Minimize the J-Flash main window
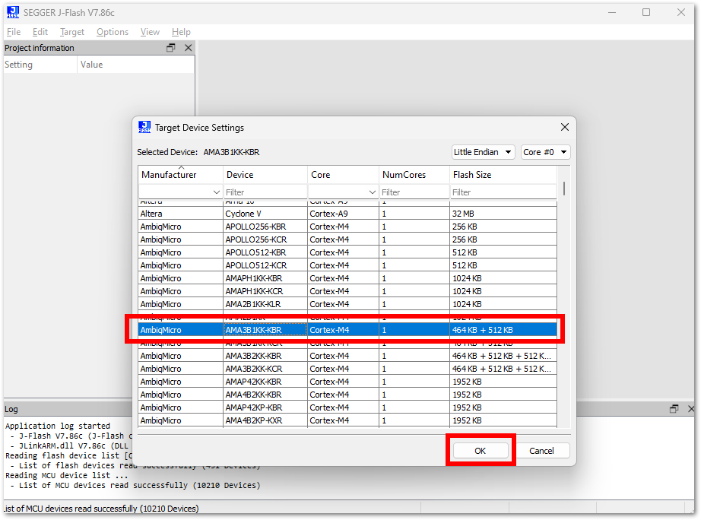 pyautogui.click(x=612, y=12)
